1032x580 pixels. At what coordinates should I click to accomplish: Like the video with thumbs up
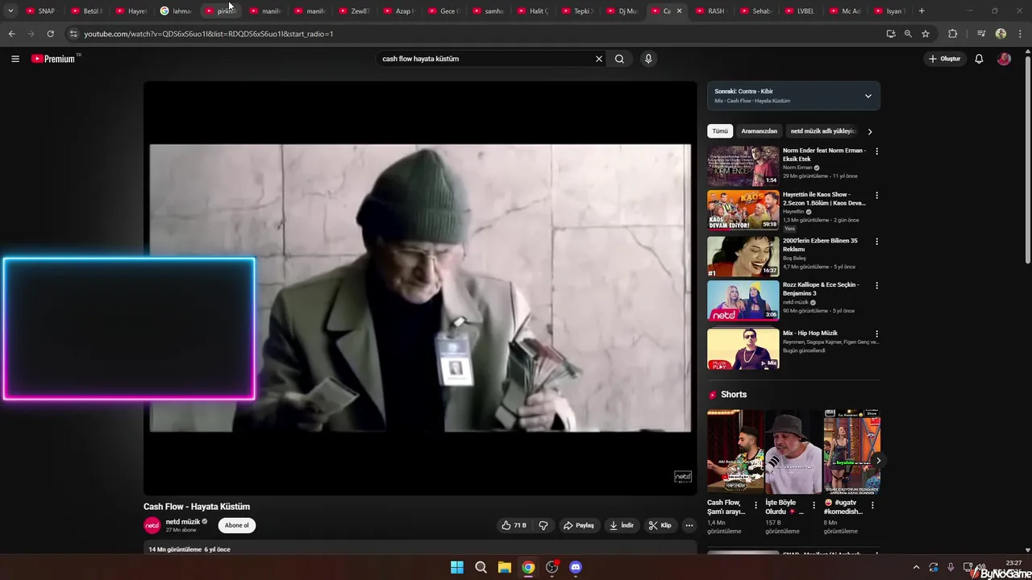click(x=514, y=525)
